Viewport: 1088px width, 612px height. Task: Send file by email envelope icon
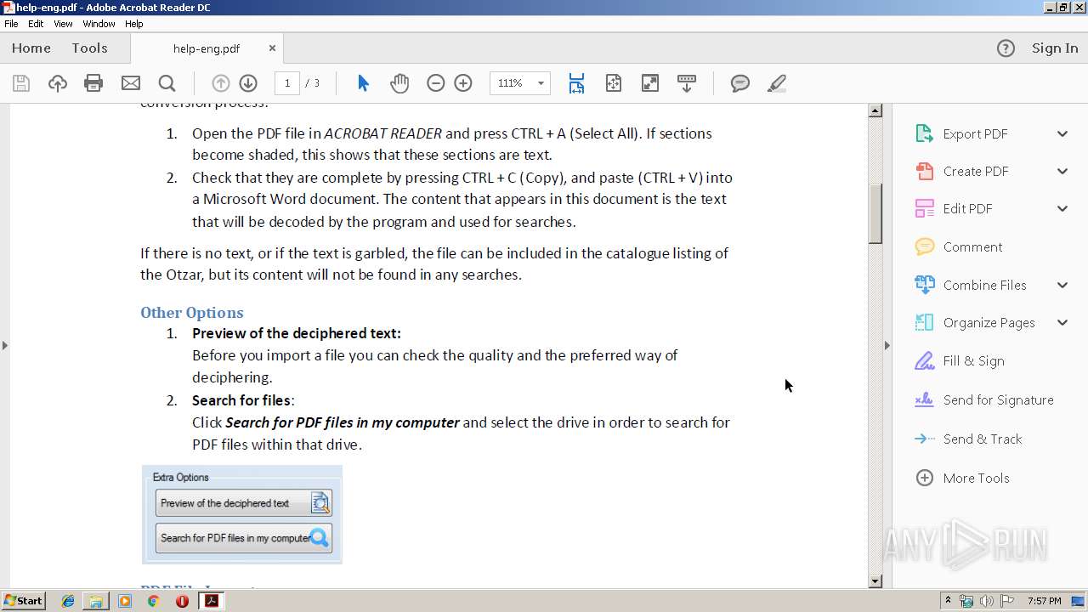130,83
